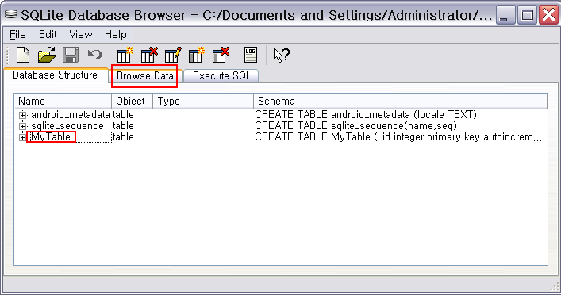Close the SQLite Database Browser window

coord(548,15)
